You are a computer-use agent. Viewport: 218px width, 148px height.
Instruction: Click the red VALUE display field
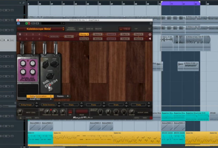[x=82, y=111]
